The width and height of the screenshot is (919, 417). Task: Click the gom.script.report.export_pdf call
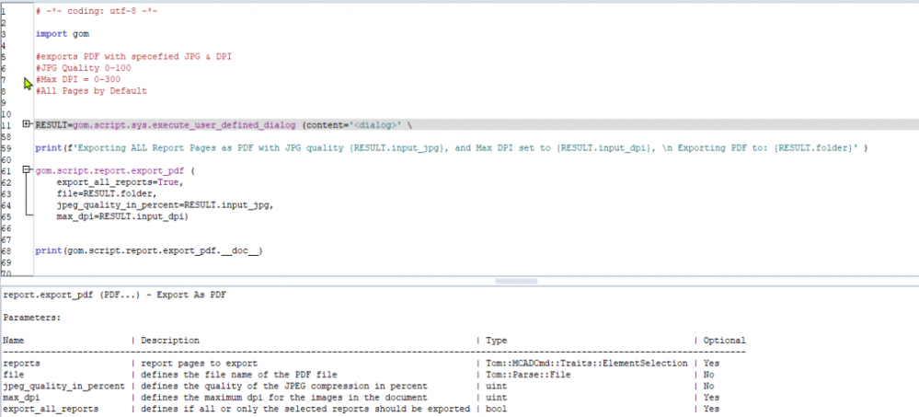[x=114, y=171]
